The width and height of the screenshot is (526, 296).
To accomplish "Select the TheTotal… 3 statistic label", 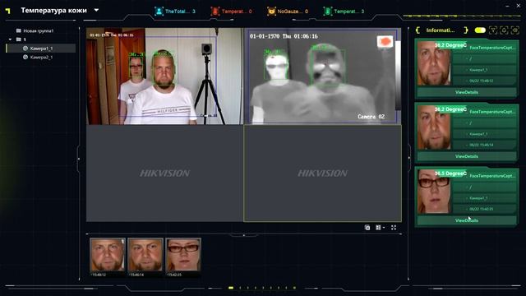I will click(x=180, y=12).
